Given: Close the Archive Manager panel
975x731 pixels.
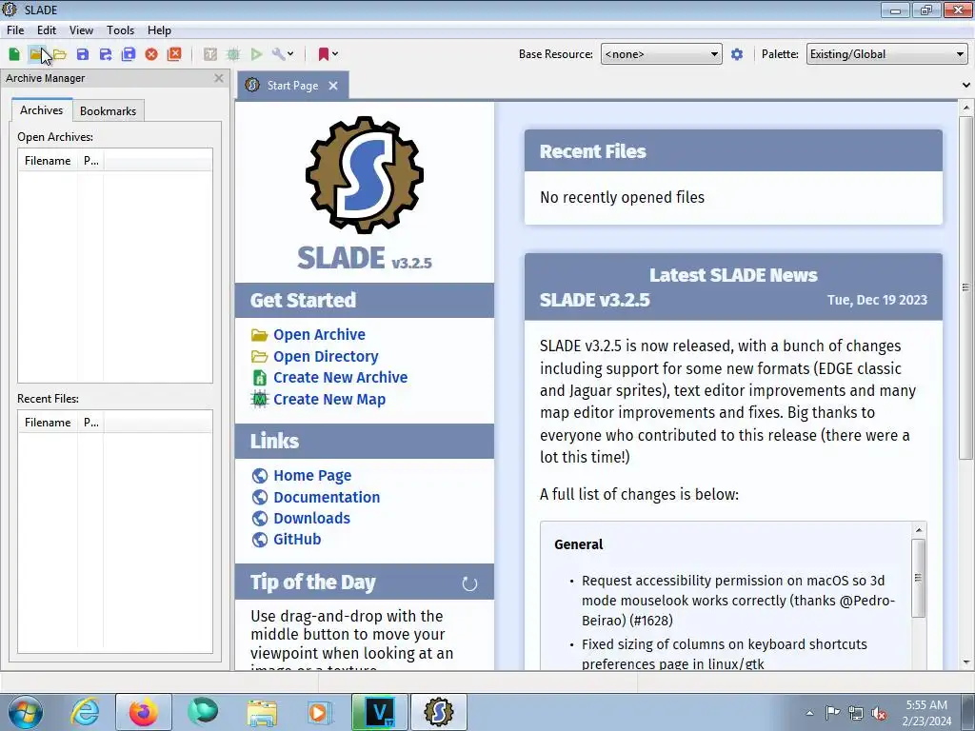Looking at the screenshot, I should [218, 78].
